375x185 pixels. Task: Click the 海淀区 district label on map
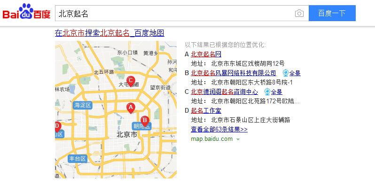coord(83,105)
